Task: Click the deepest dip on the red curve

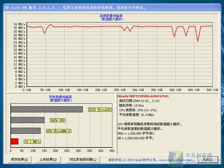Action: (198, 42)
